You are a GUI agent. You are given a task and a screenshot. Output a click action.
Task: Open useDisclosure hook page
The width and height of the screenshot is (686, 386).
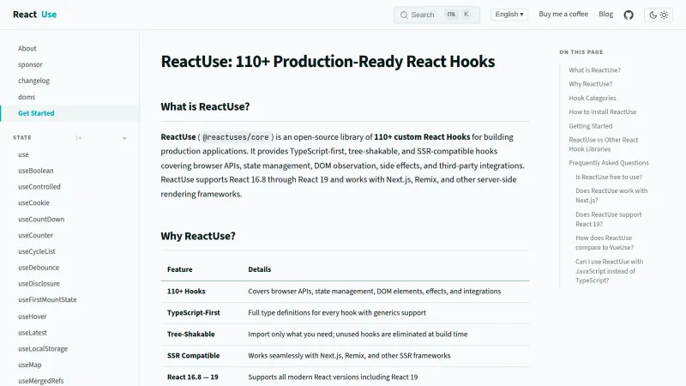pyautogui.click(x=39, y=284)
